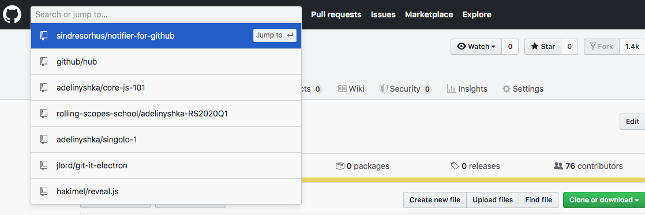
Task: Focus the Search or jump to field
Action: click(166, 15)
